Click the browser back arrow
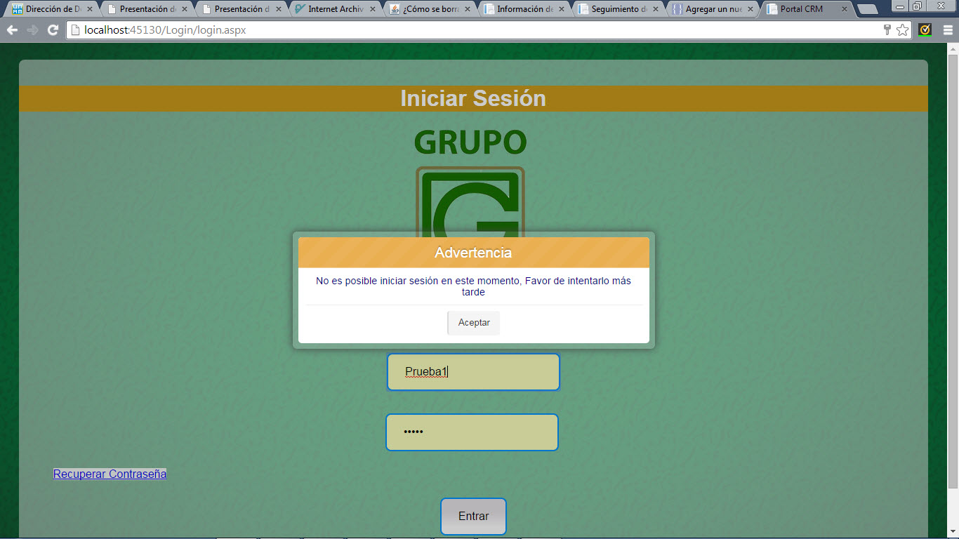The width and height of the screenshot is (959, 539). tap(12, 30)
